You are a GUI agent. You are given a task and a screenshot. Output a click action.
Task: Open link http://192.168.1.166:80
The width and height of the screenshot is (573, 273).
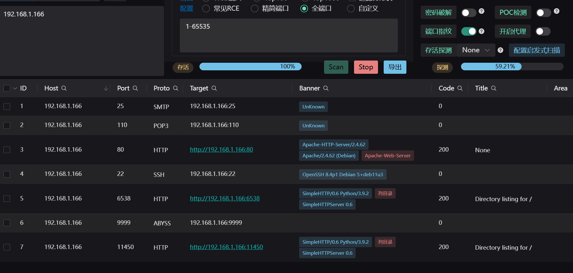pyautogui.click(x=222, y=149)
